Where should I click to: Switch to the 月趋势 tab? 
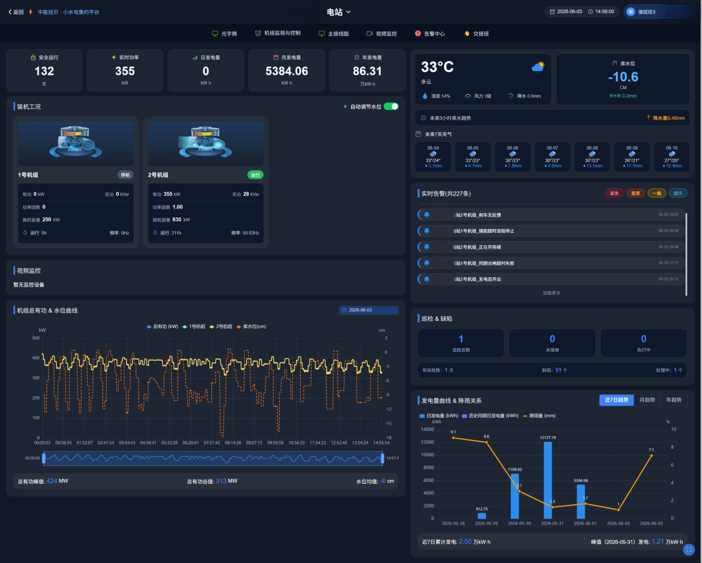[x=647, y=400]
